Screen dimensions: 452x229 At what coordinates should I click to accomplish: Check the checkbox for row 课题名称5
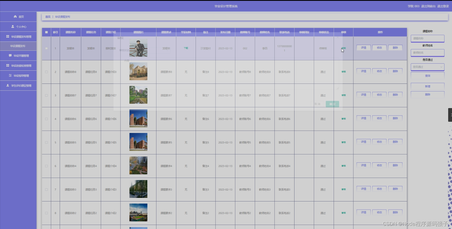pyautogui.click(x=46, y=142)
